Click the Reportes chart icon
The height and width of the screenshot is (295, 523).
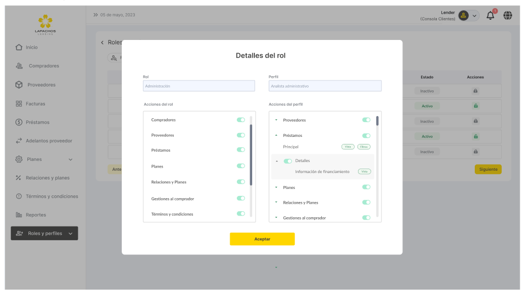pyautogui.click(x=19, y=215)
